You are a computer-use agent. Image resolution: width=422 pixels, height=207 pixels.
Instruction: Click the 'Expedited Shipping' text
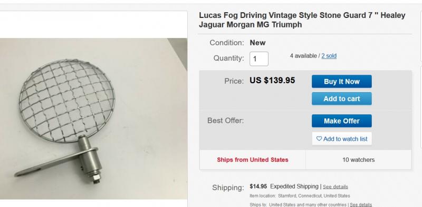pyautogui.click(x=294, y=186)
